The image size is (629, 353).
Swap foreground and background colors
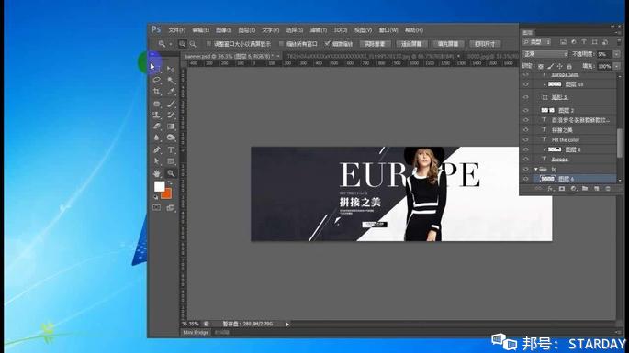pos(171,183)
